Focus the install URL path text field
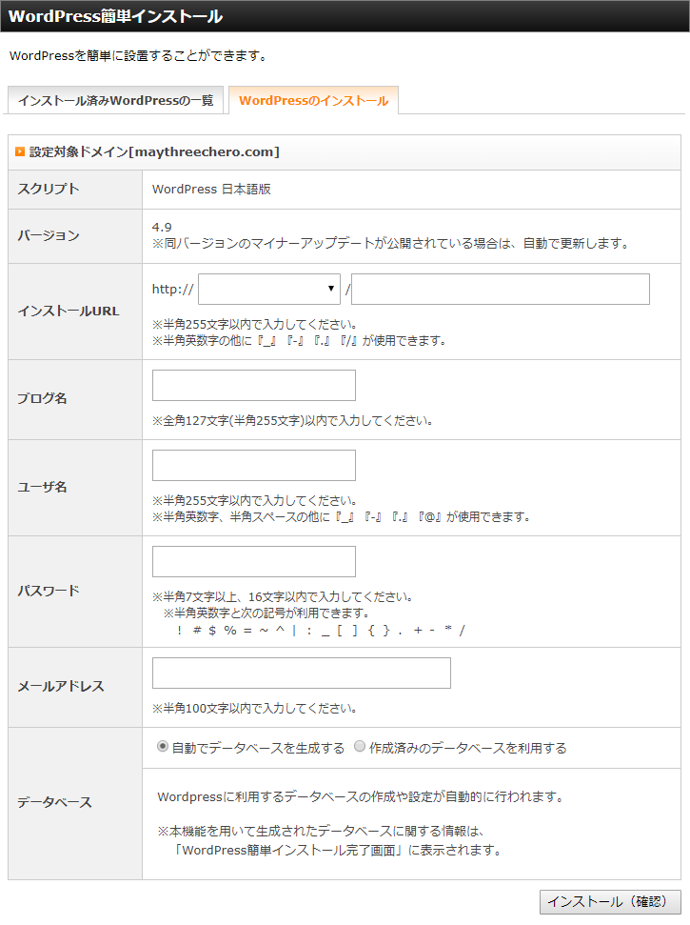Screen dimensions: 690x925 pos(501,289)
